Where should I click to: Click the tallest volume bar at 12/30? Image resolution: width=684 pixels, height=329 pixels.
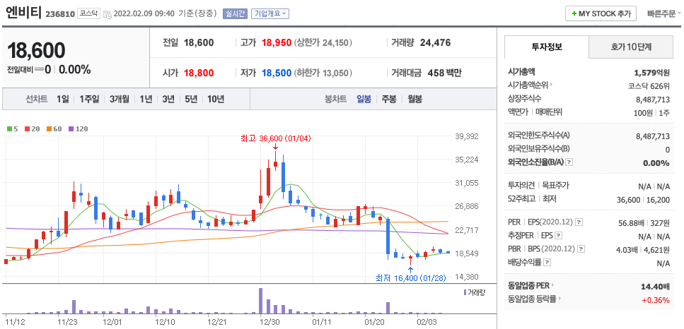pos(260,301)
